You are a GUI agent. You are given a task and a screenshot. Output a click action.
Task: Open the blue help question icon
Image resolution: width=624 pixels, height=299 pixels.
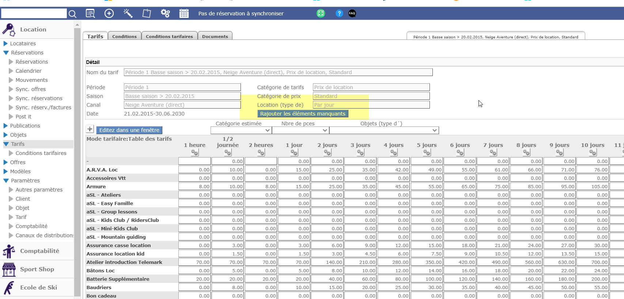(339, 14)
